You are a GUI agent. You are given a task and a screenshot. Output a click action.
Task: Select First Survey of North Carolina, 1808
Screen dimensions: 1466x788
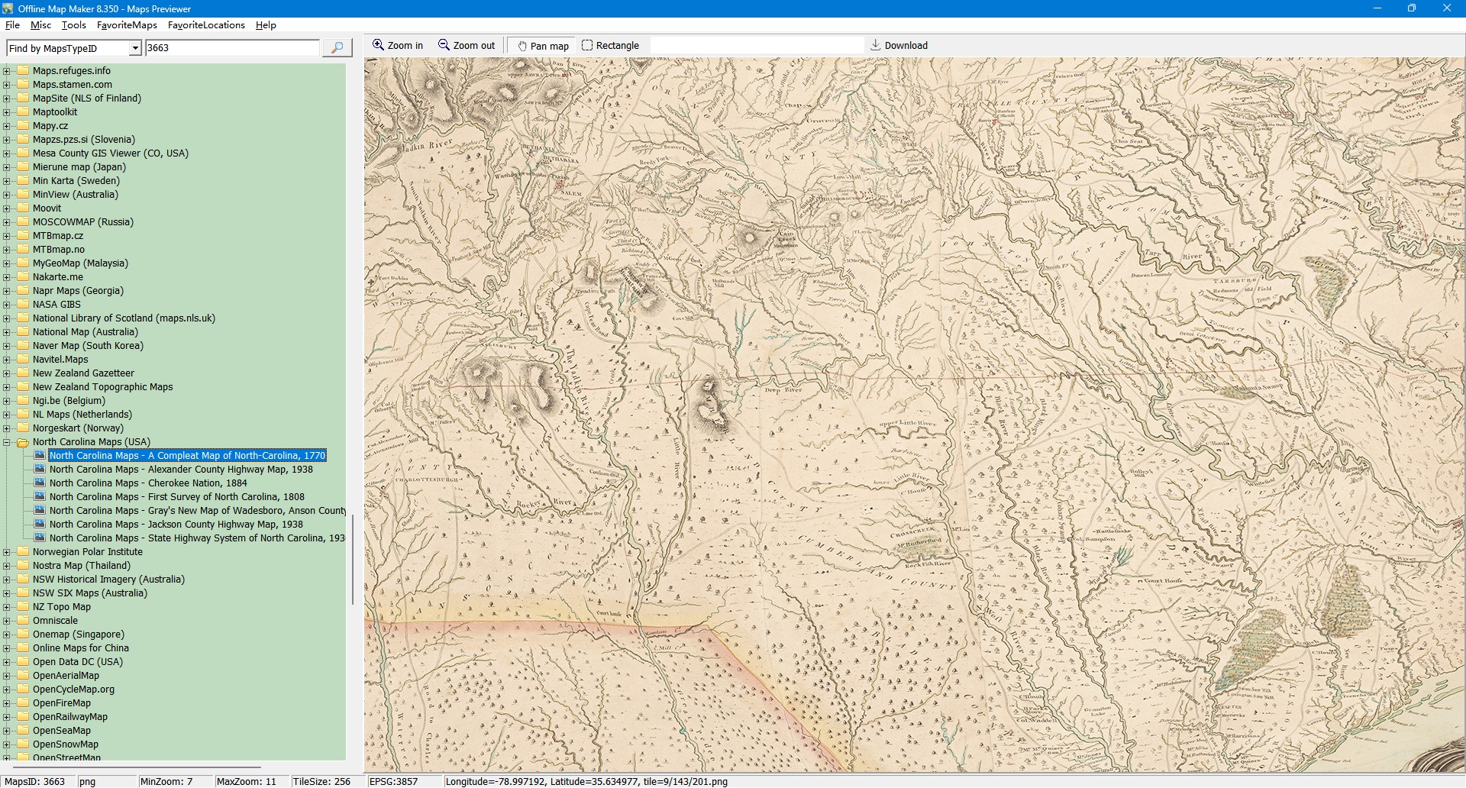tap(176, 497)
